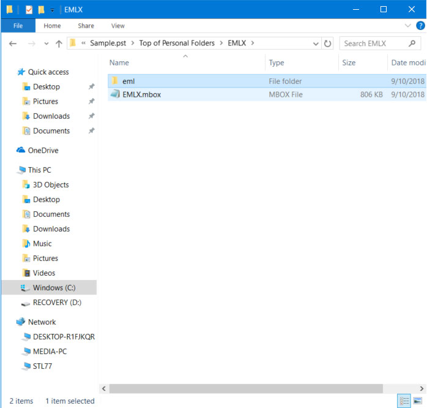Click the pin icon next to Documents

92,131
